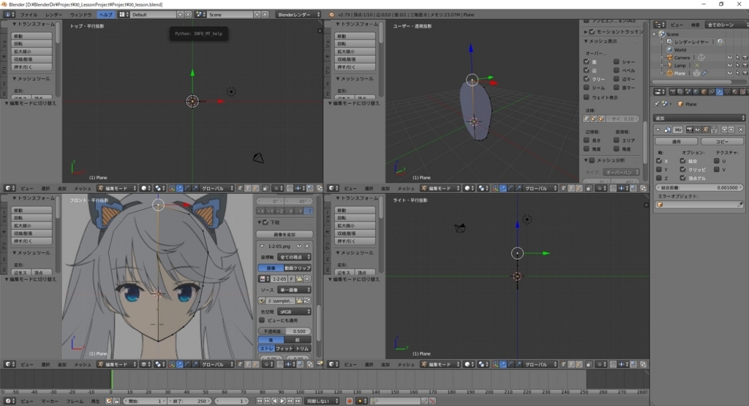Toggle 結合 merge checkbox
The height and width of the screenshot is (406, 749).
pos(683,161)
